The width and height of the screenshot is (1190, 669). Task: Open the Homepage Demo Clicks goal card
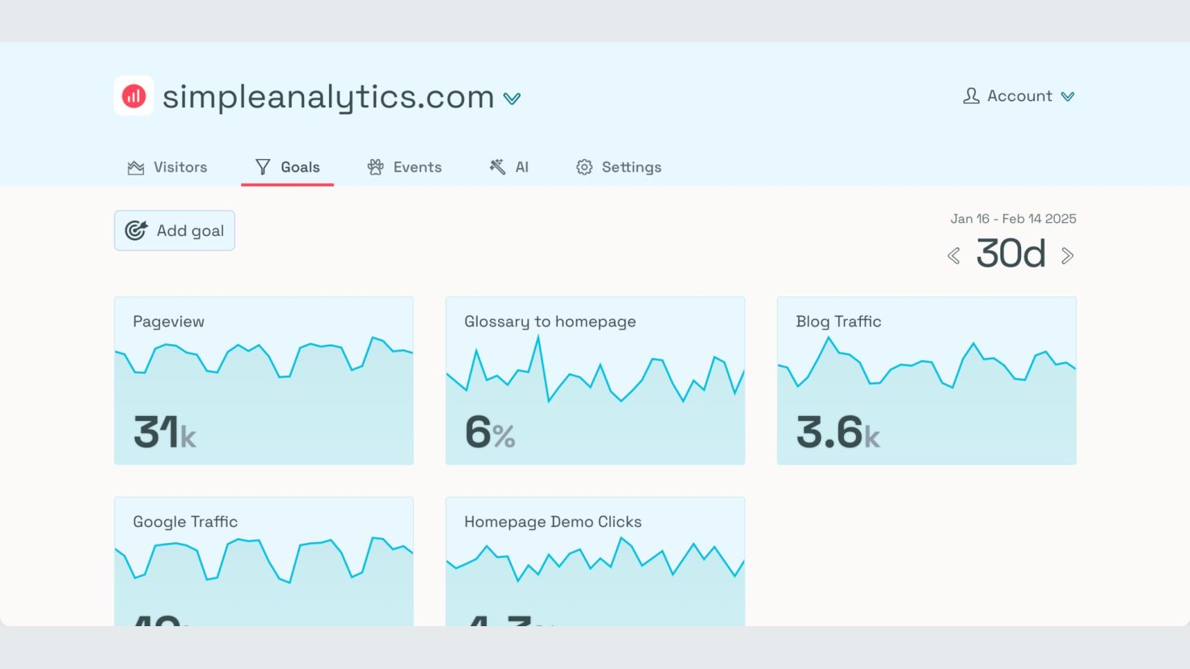coord(595,562)
